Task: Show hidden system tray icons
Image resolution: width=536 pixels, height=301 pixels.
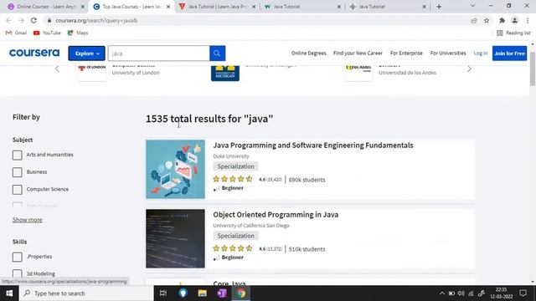Action: (x=442, y=293)
